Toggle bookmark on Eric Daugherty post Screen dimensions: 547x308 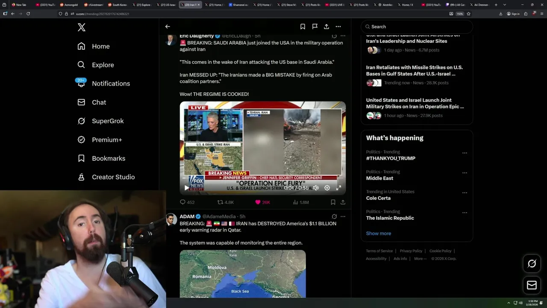[333, 202]
